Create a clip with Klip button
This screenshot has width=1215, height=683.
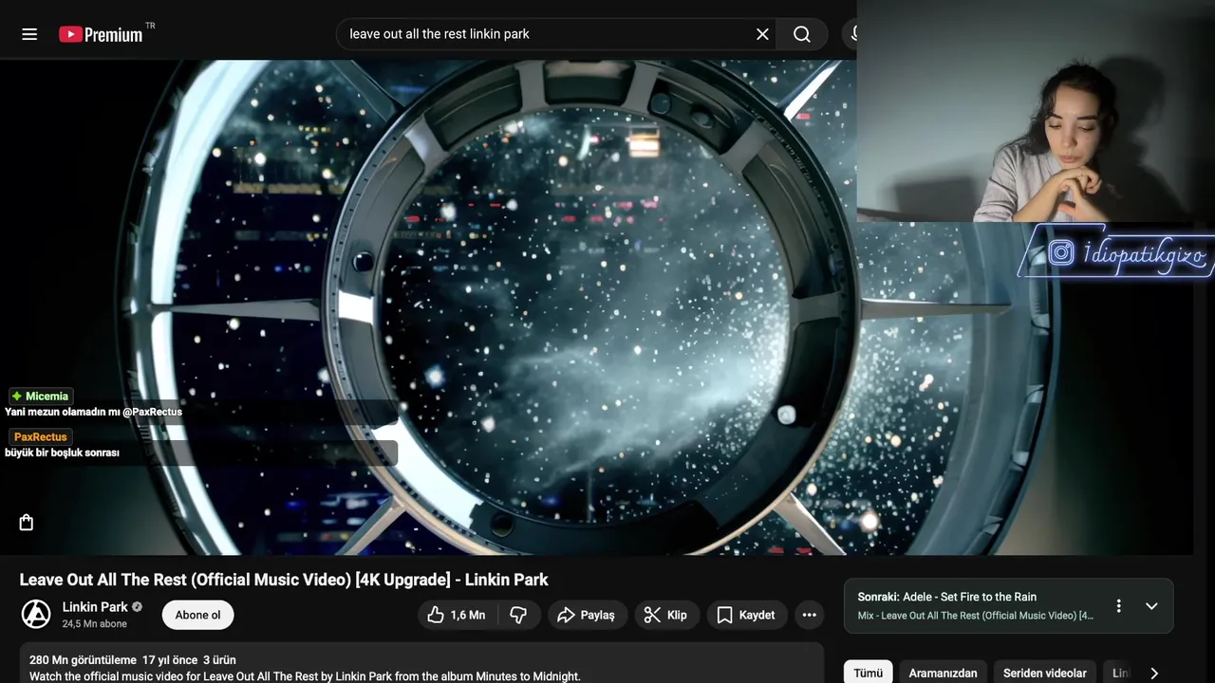666,615
